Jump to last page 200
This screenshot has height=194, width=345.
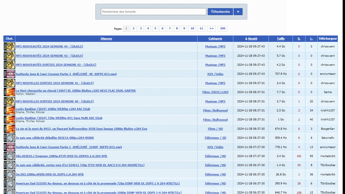(x=223, y=29)
